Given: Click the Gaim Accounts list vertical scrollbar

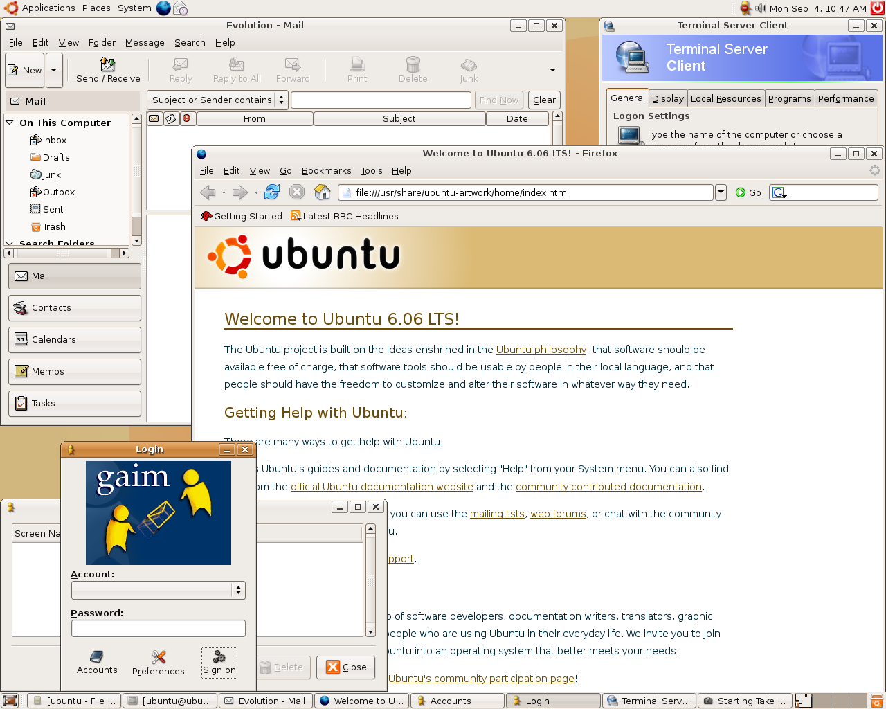Looking at the screenshot, I should point(370,580).
